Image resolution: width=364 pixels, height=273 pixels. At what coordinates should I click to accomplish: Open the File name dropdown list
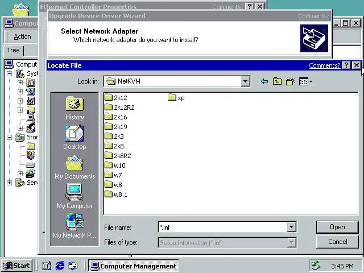pos(291,227)
